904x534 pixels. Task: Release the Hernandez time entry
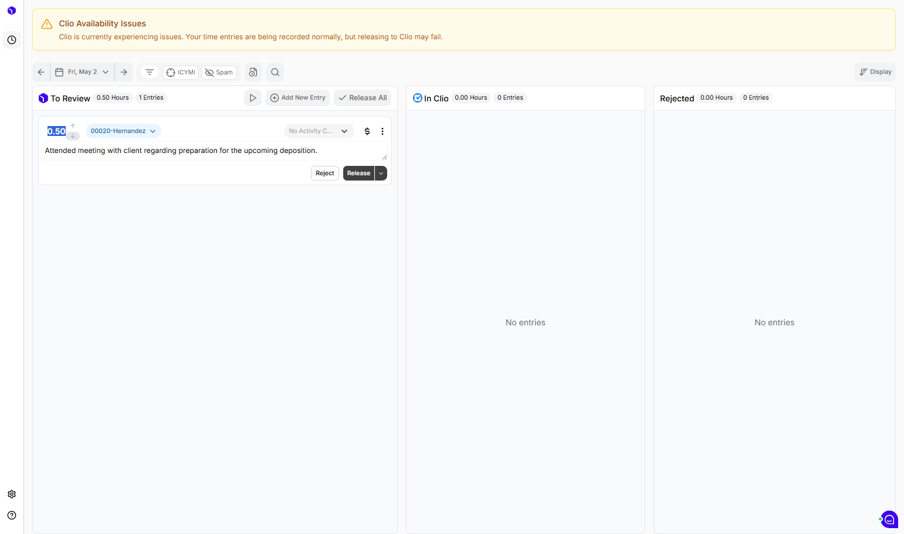tap(358, 174)
